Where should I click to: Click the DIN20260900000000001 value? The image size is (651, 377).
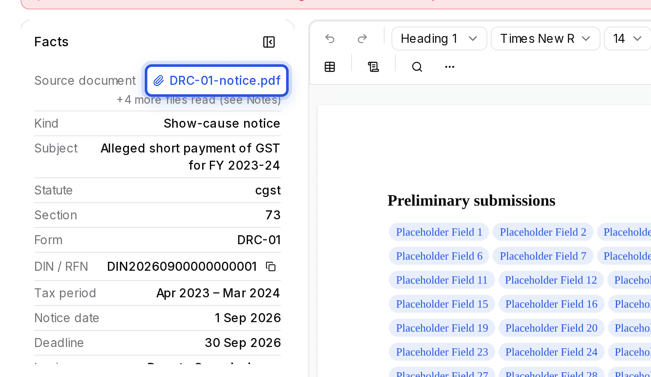tap(182, 266)
